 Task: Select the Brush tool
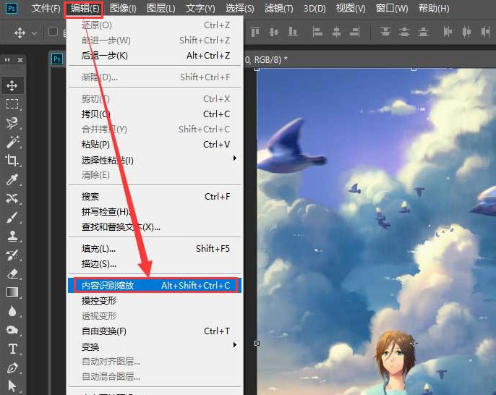click(x=12, y=218)
